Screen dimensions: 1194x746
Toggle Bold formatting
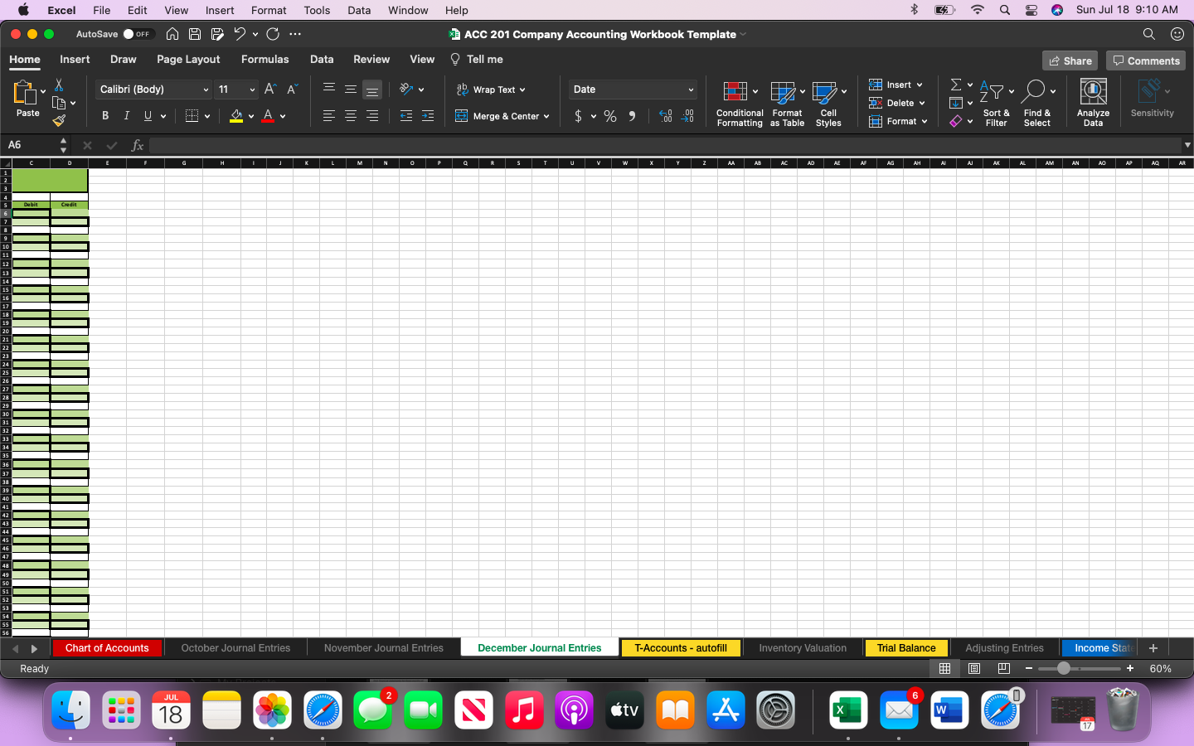105,116
